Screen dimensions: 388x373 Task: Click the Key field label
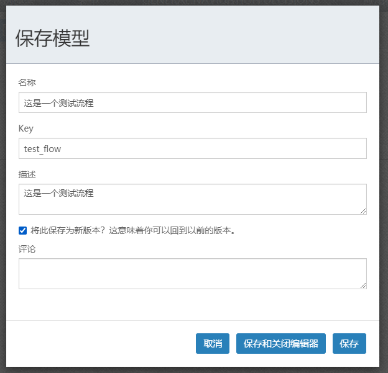(26, 128)
